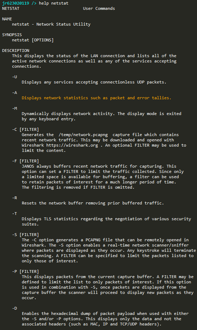Click the -D option label

14,308
